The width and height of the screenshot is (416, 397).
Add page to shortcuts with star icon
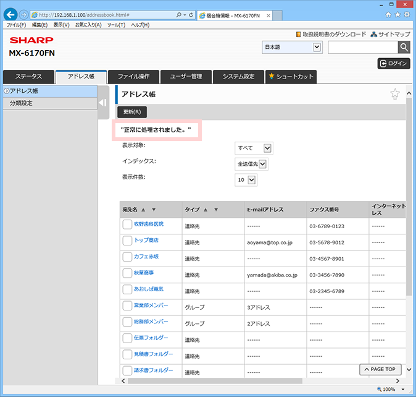coord(395,94)
